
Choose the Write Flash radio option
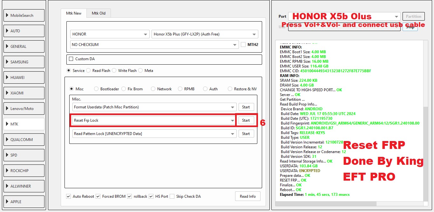pyautogui.click(x=114, y=71)
